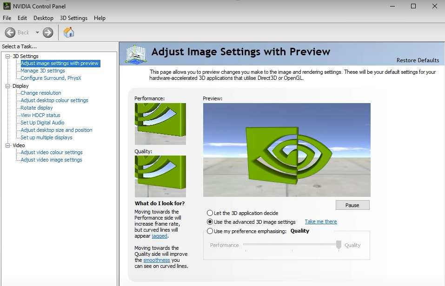This screenshot has width=445, height=286.
Task: Open View HDCP status
Action: (40, 115)
